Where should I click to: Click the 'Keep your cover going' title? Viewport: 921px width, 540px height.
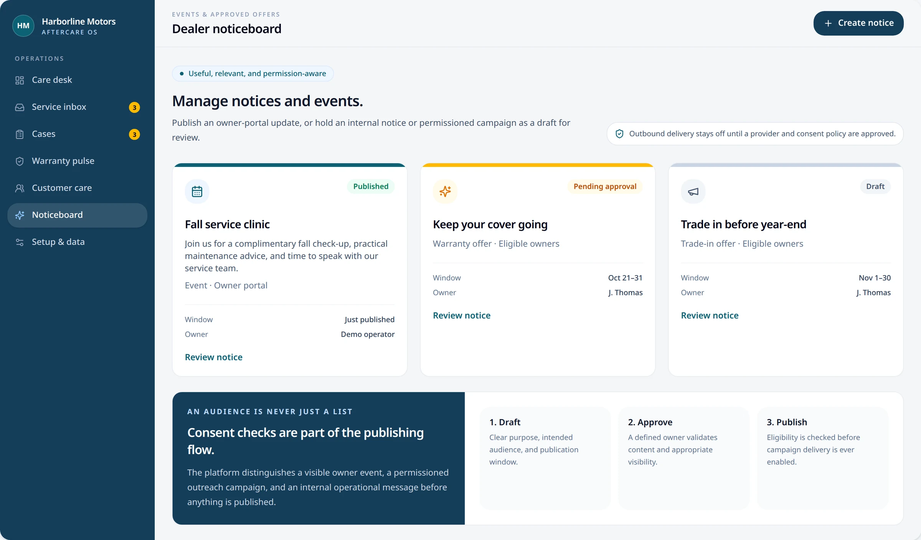pyautogui.click(x=490, y=224)
